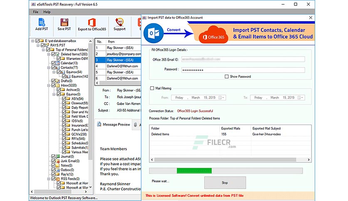This screenshot has width=348, height=201.
Task: Close the Import PST data dialog
Action: click(311, 17)
